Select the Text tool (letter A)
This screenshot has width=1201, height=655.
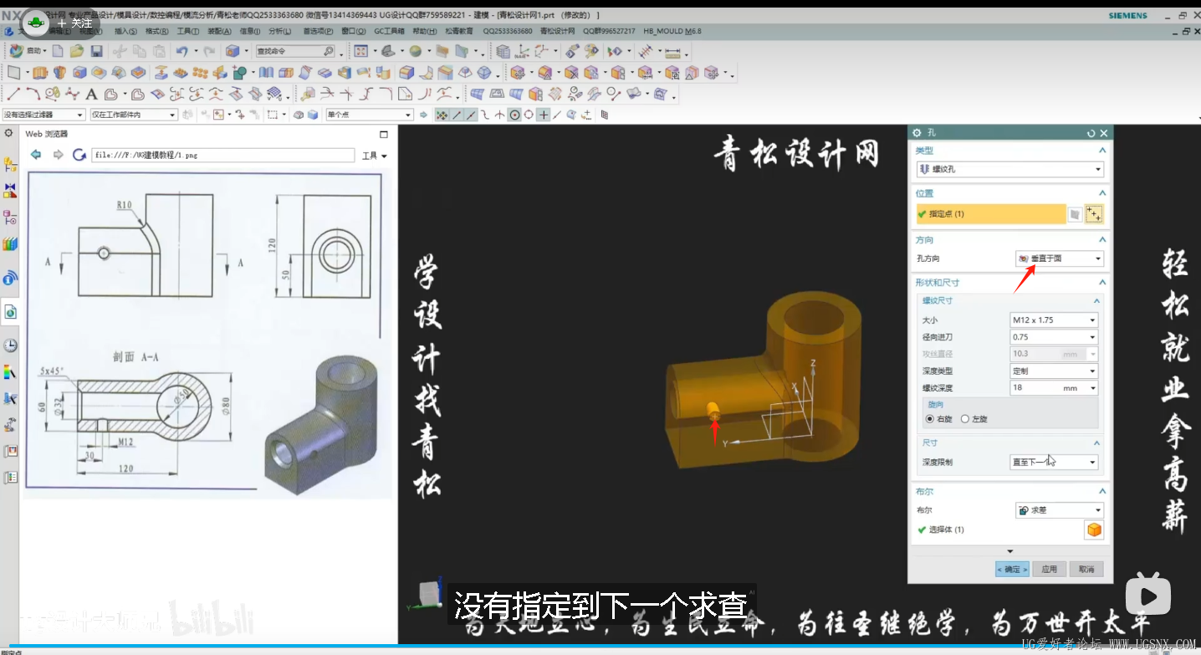[91, 94]
